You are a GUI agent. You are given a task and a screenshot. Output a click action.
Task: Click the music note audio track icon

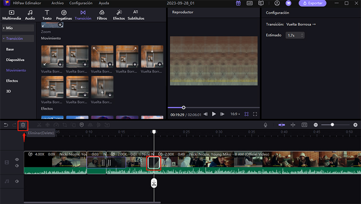click(x=7, y=181)
